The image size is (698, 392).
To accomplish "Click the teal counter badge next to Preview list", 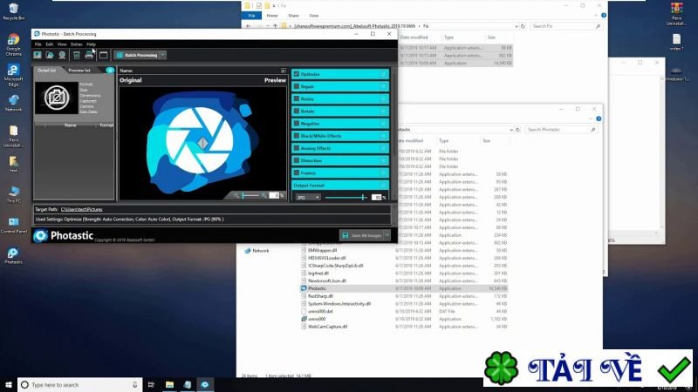I will 110,71.
